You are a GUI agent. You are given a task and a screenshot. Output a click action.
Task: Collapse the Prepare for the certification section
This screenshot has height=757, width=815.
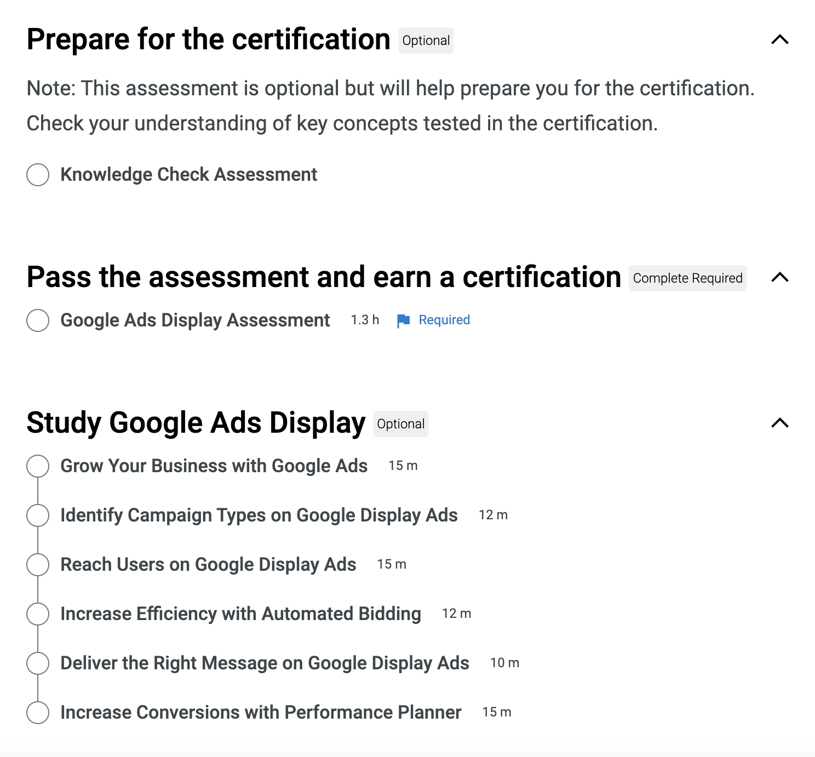click(x=779, y=40)
